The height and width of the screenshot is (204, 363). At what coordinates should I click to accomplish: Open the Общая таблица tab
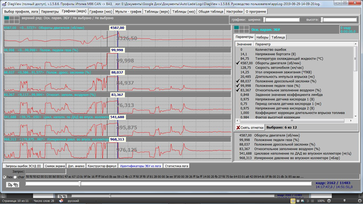pyautogui.click(x=211, y=12)
